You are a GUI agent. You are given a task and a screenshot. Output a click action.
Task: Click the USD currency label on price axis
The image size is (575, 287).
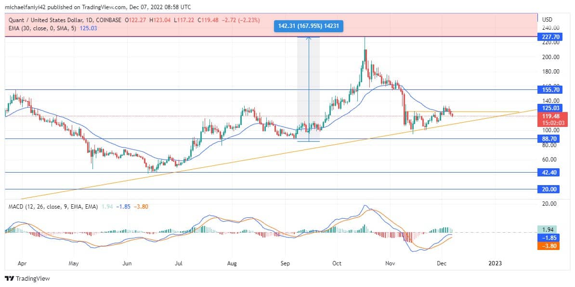(547, 20)
